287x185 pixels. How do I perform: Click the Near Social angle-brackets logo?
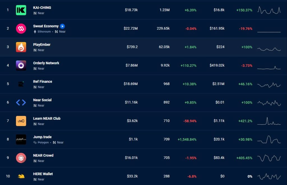[21, 102]
